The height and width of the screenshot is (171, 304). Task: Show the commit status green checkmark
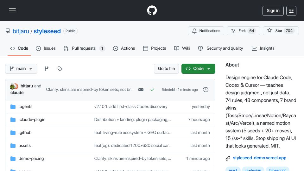click(152, 90)
